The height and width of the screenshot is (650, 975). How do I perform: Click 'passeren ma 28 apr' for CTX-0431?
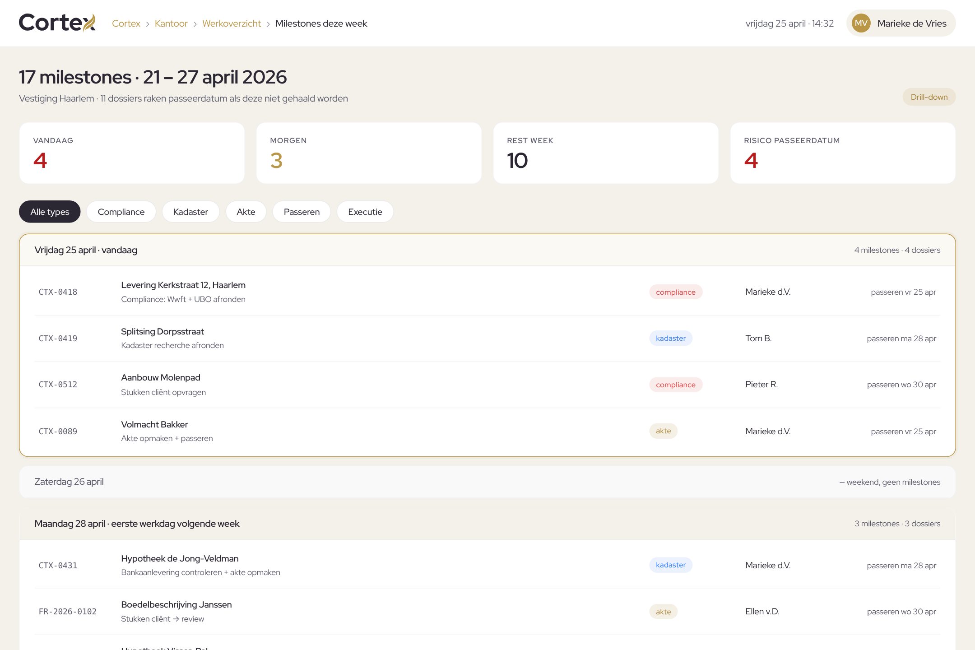point(901,566)
